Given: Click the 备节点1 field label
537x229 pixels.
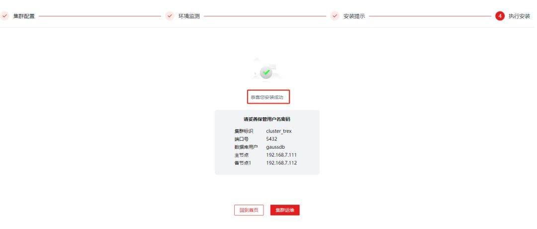Looking at the screenshot, I should [x=243, y=163].
